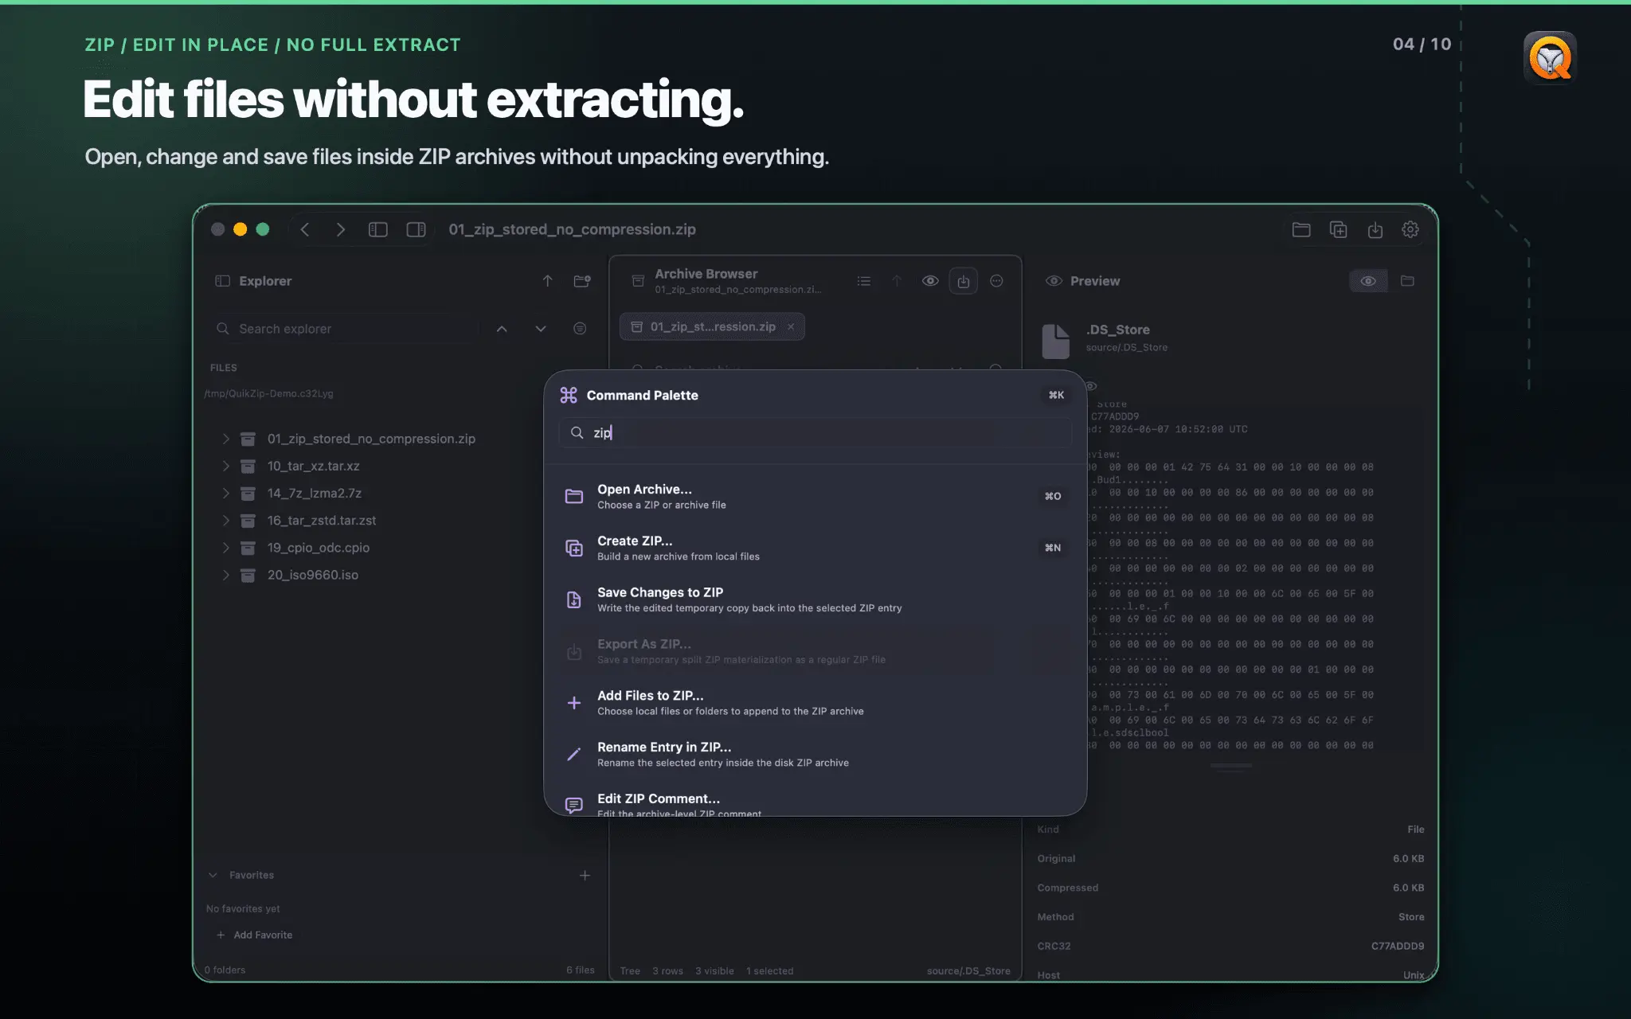Click Explorer up-arrow icon

(x=548, y=281)
